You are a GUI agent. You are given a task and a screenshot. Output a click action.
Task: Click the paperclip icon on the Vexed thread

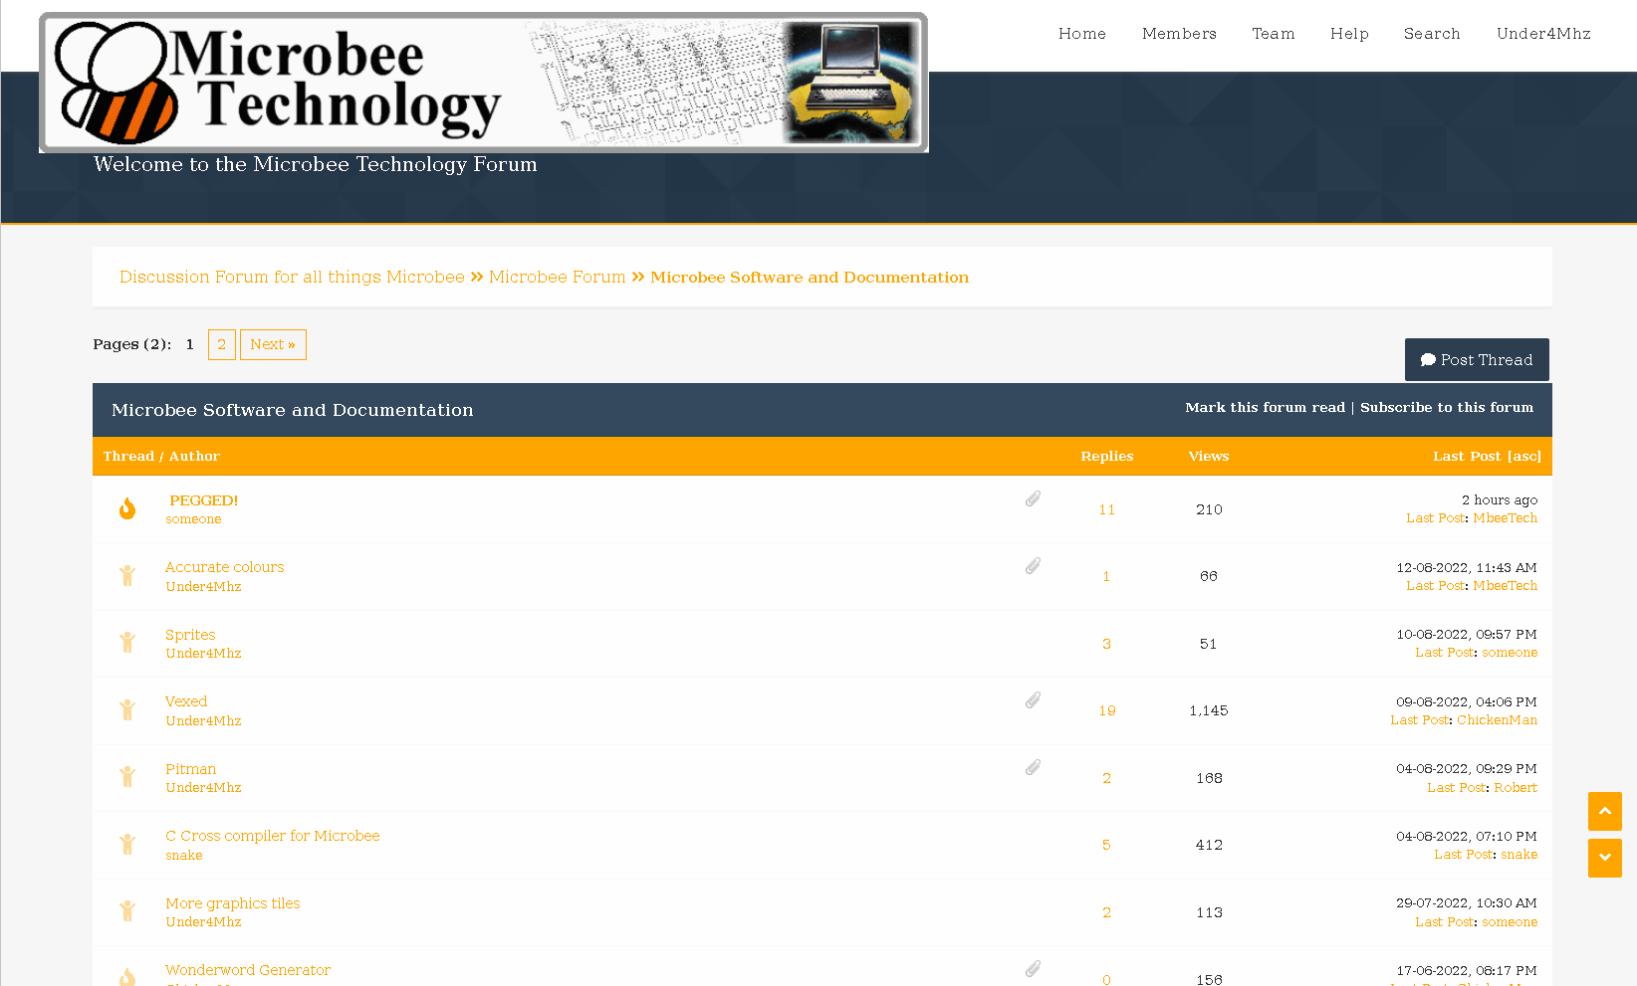point(1033,700)
